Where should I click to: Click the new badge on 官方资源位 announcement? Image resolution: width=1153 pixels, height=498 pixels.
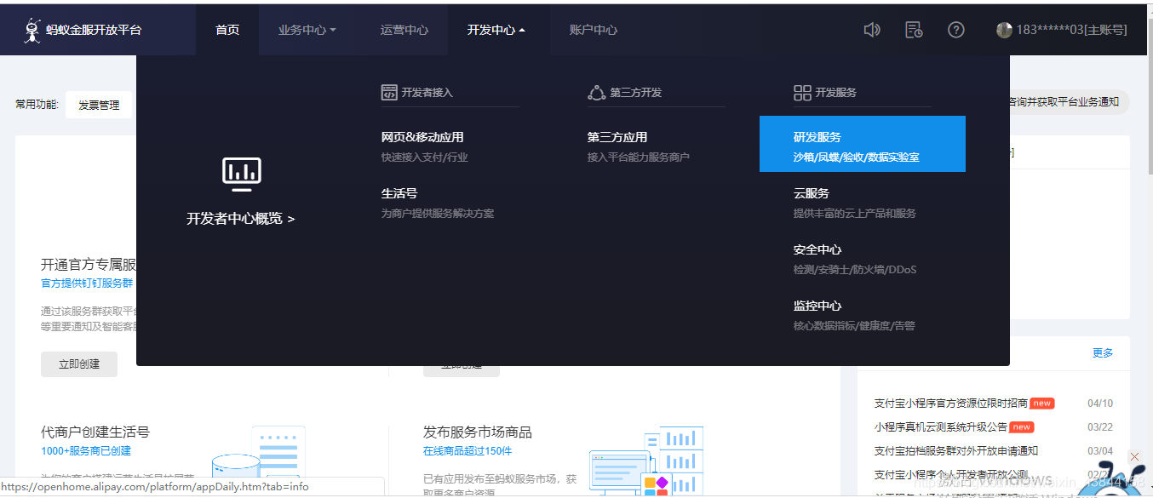coord(1042,404)
